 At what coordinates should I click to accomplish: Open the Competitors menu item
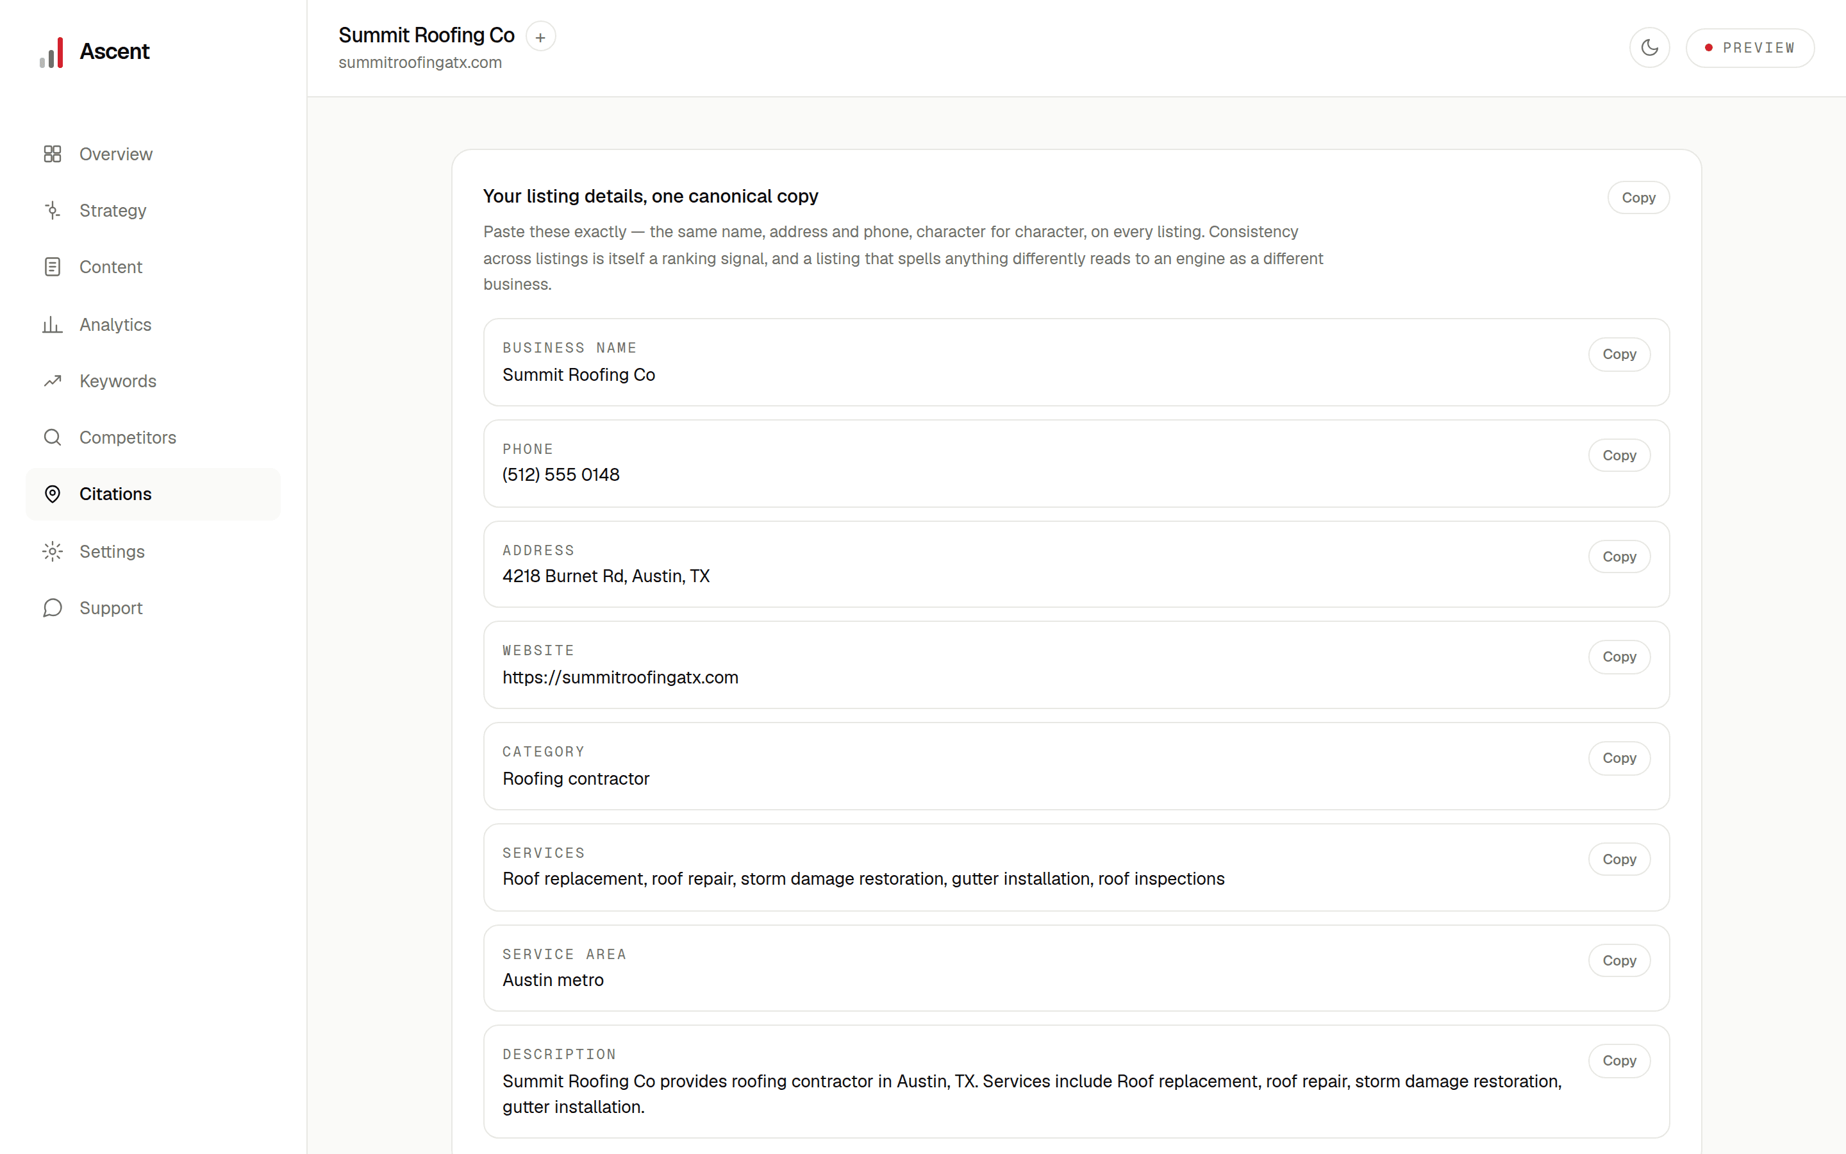pyautogui.click(x=153, y=437)
